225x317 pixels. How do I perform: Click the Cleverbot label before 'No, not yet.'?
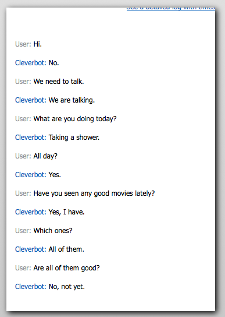click(x=31, y=287)
